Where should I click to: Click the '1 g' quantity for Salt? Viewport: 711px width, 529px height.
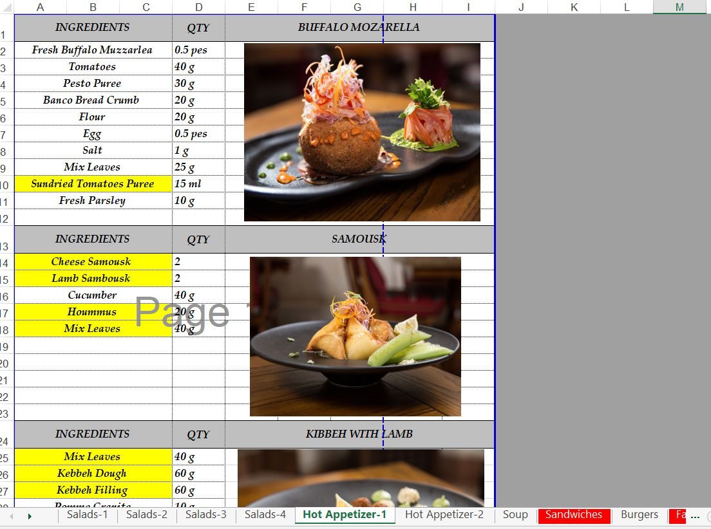(198, 151)
